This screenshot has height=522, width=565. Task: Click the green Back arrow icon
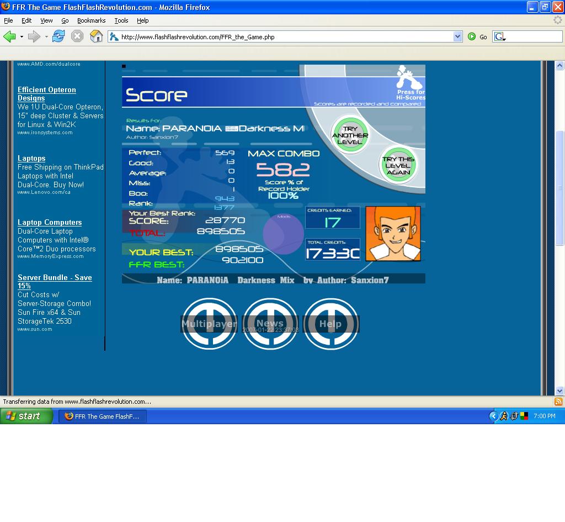coord(9,36)
